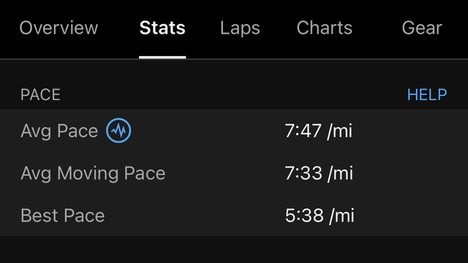
Task: Open the Laps tab
Action: (240, 28)
